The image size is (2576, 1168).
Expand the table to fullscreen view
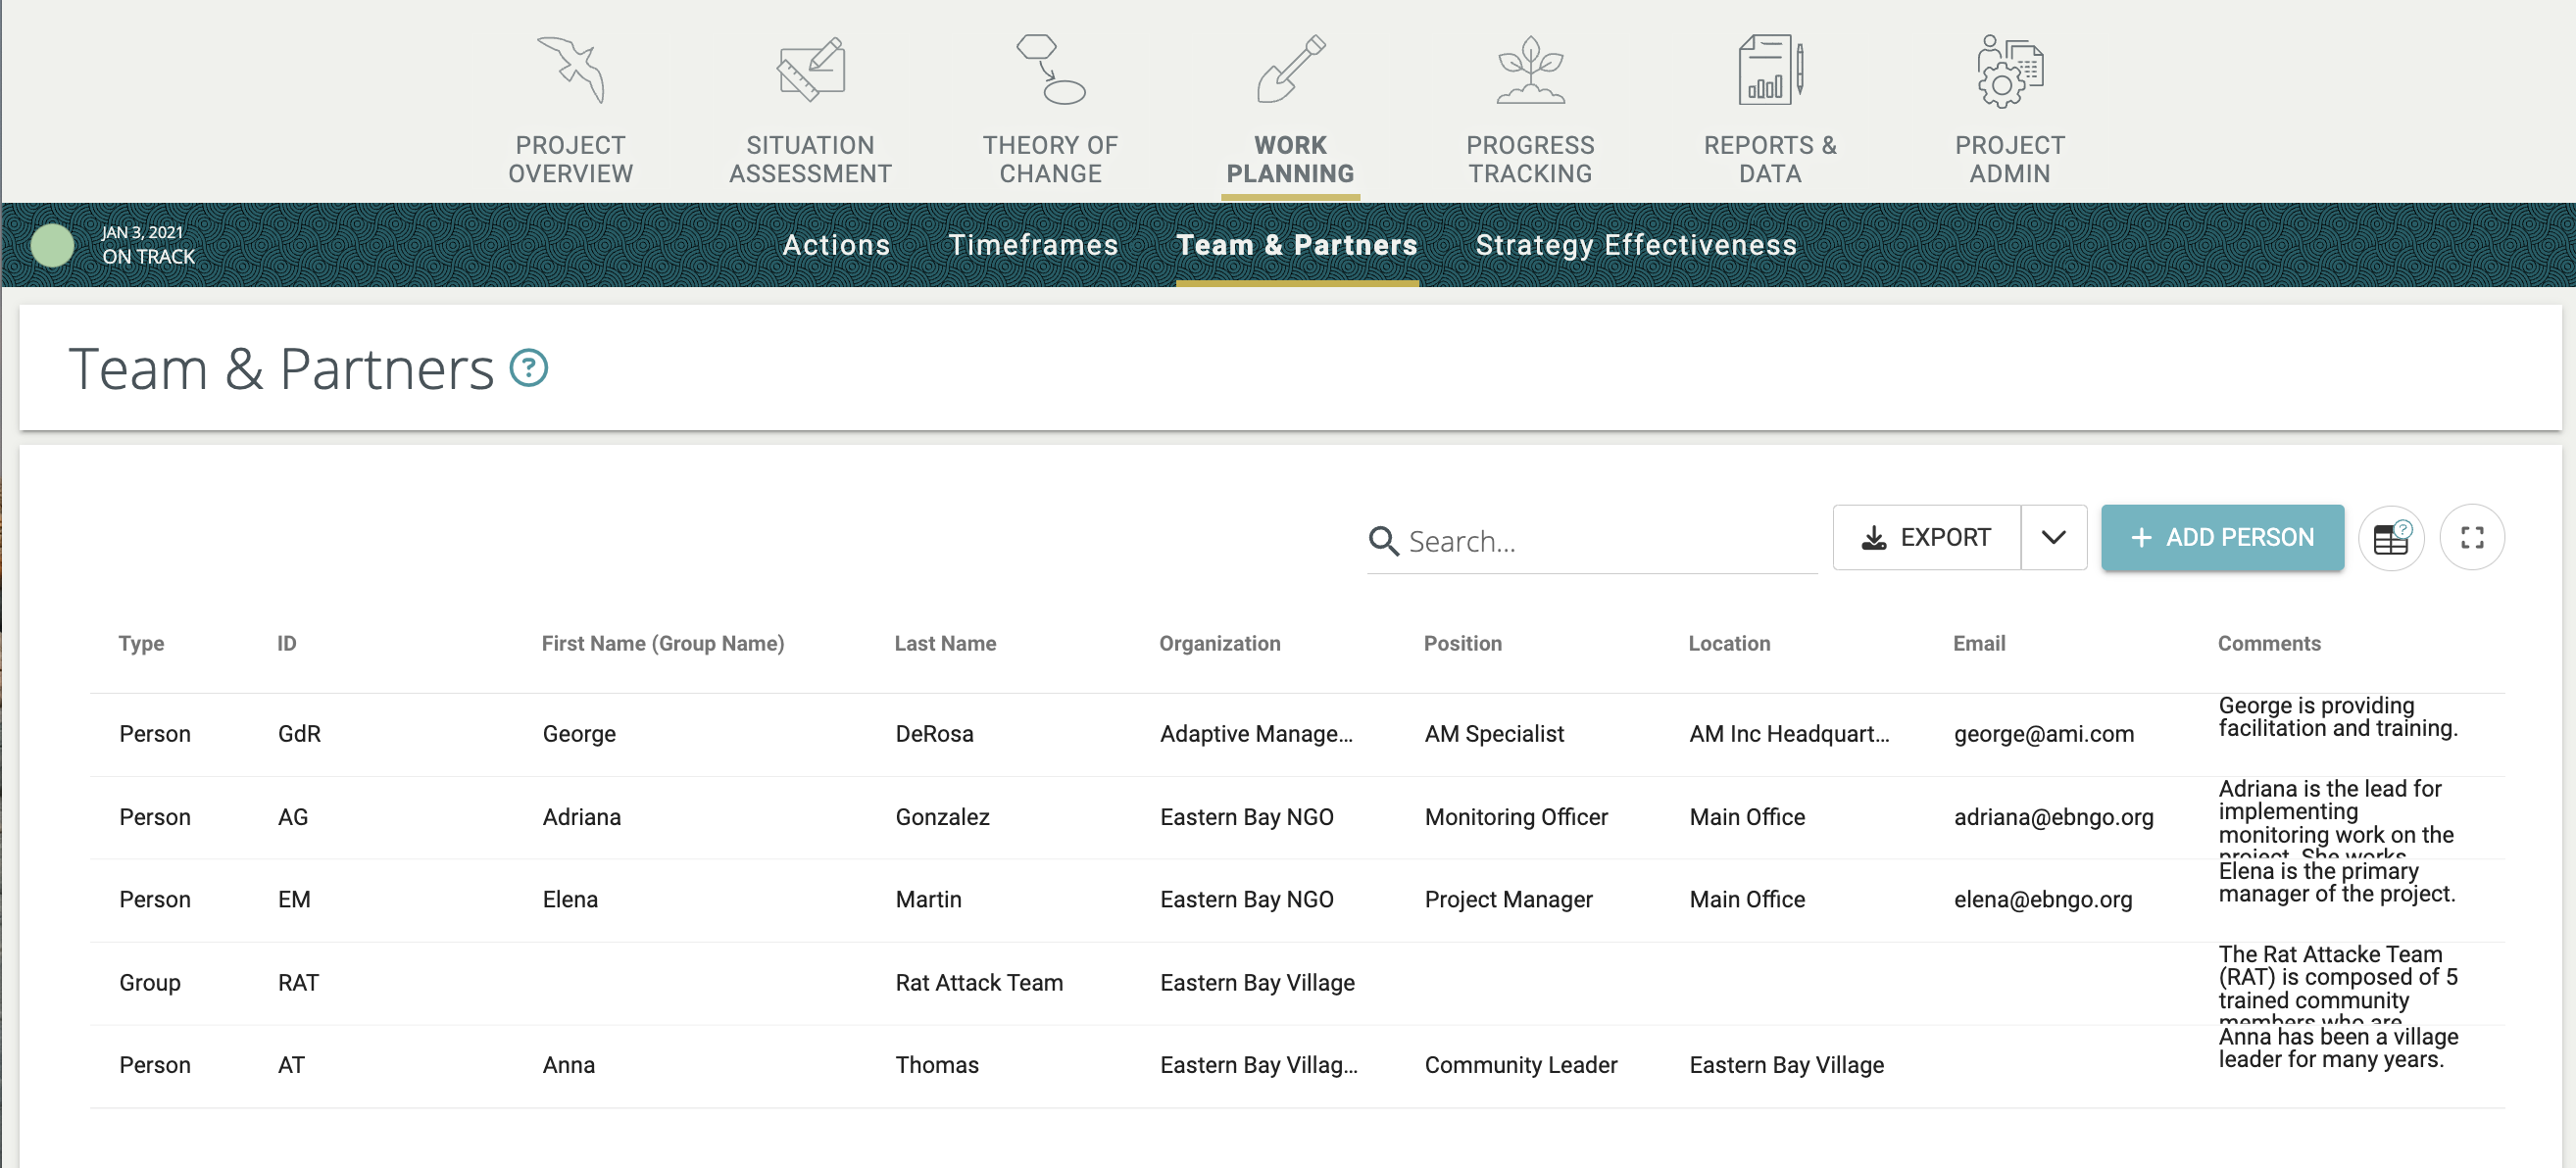click(x=2472, y=538)
